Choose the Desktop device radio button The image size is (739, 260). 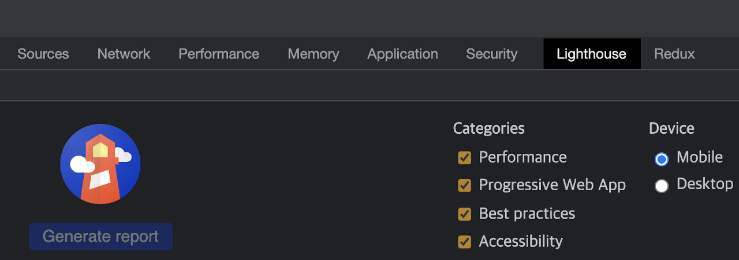pyautogui.click(x=662, y=186)
